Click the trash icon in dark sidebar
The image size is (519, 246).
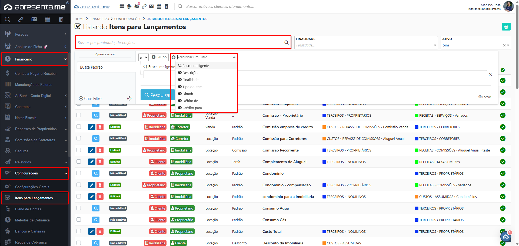pyautogui.click(x=61, y=19)
